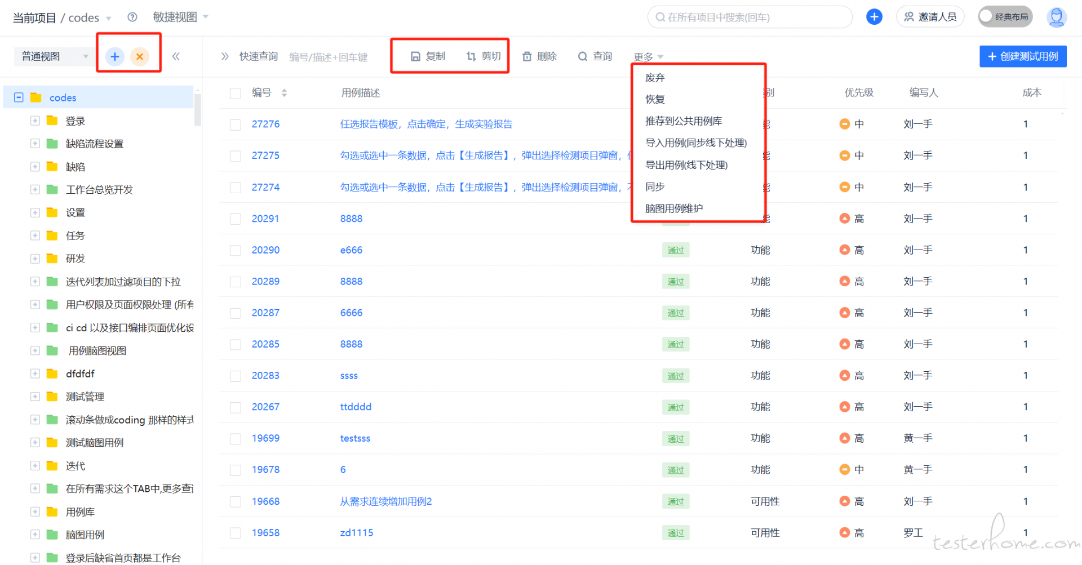Expand the 登录 folder in the tree
Viewport: 1082px width, 565px height.
tap(35, 121)
